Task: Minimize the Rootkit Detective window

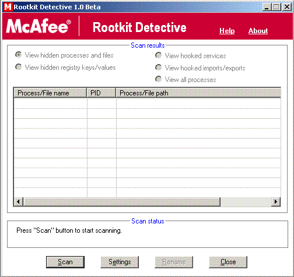Action: pyautogui.click(x=267, y=7)
